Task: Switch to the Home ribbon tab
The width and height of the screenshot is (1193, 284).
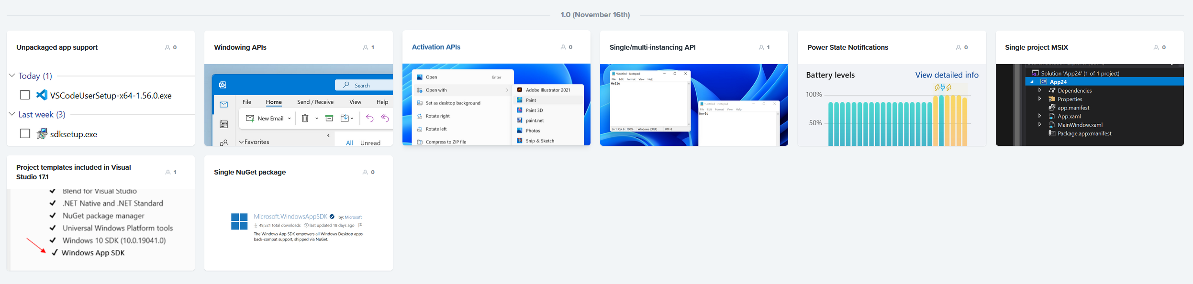Action: tap(274, 102)
